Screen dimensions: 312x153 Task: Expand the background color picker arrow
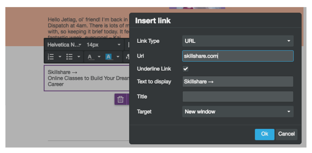(118, 57)
